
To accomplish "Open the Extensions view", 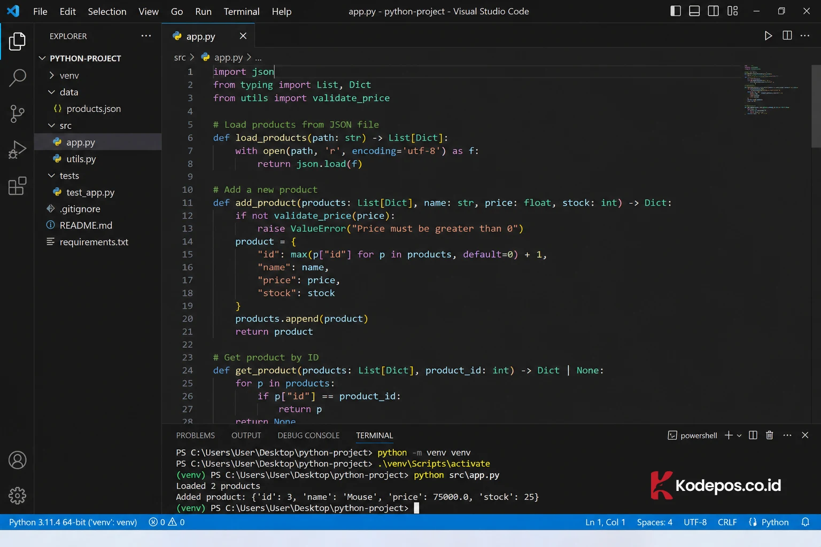I will (17, 186).
